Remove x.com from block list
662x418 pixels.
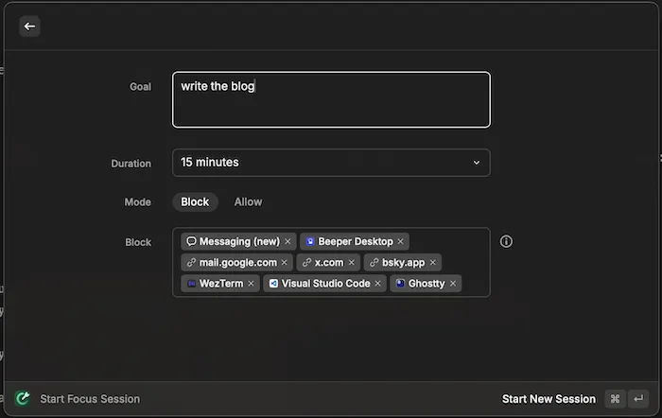352,262
